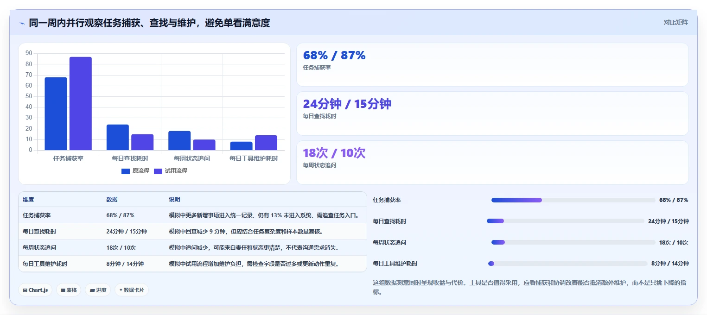Screen dimensions: 707x315
Task: Click the 表格 tag chip
Action: pos(69,290)
